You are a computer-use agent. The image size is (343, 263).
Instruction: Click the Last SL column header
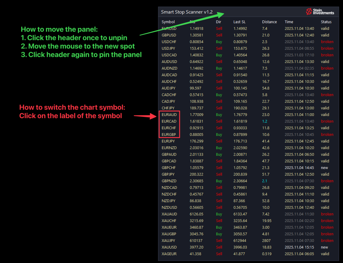coord(239,22)
